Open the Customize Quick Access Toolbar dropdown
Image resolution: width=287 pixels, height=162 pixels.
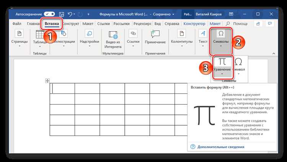89,14
